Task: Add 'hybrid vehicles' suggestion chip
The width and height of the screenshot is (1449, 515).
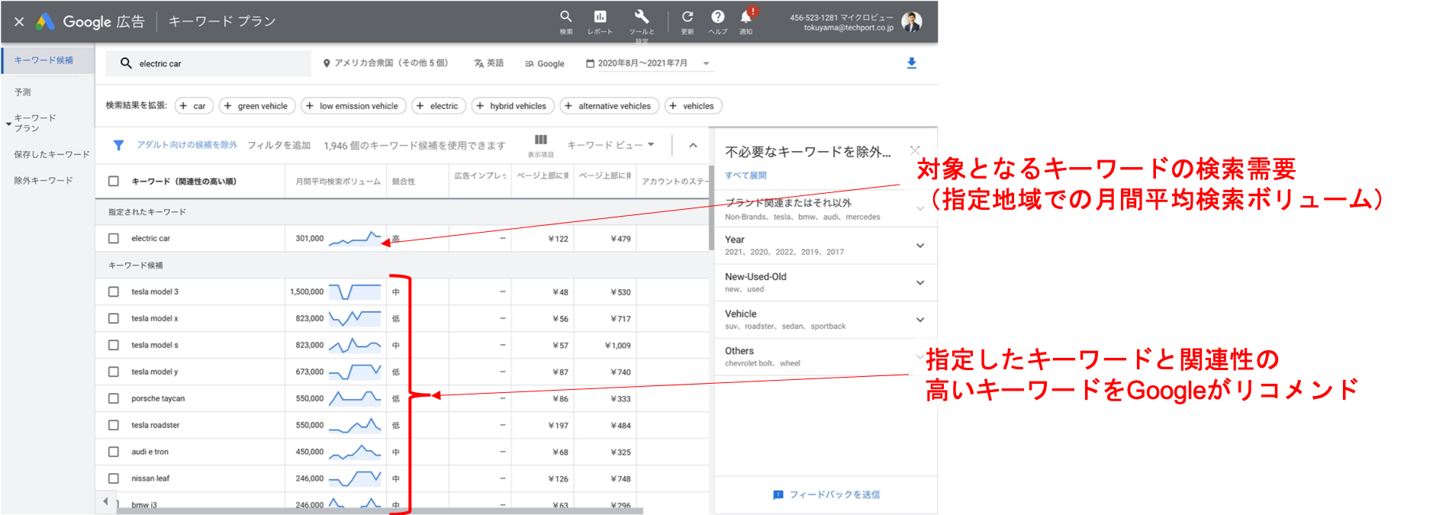Action: pyautogui.click(x=513, y=106)
